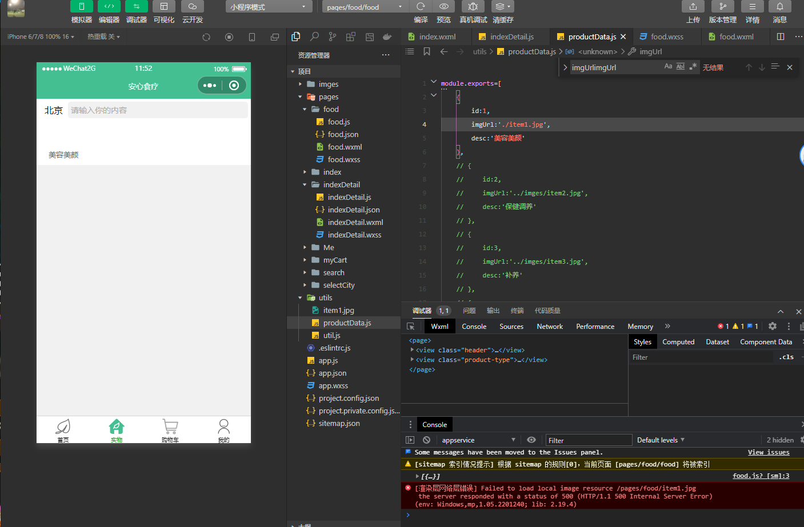Image resolution: width=804 pixels, height=527 pixels.
Task: Toggle the console live expression eye
Action: tap(531, 440)
